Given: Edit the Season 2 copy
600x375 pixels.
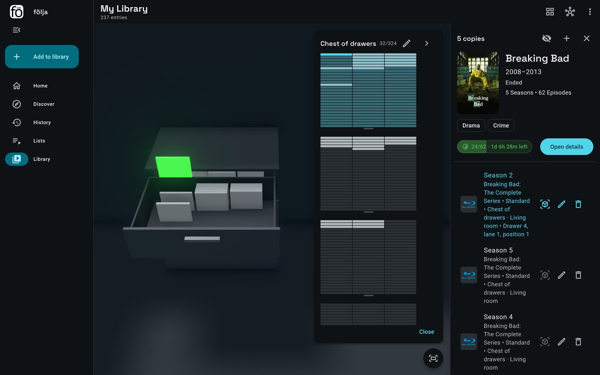Looking at the screenshot, I should (562, 204).
